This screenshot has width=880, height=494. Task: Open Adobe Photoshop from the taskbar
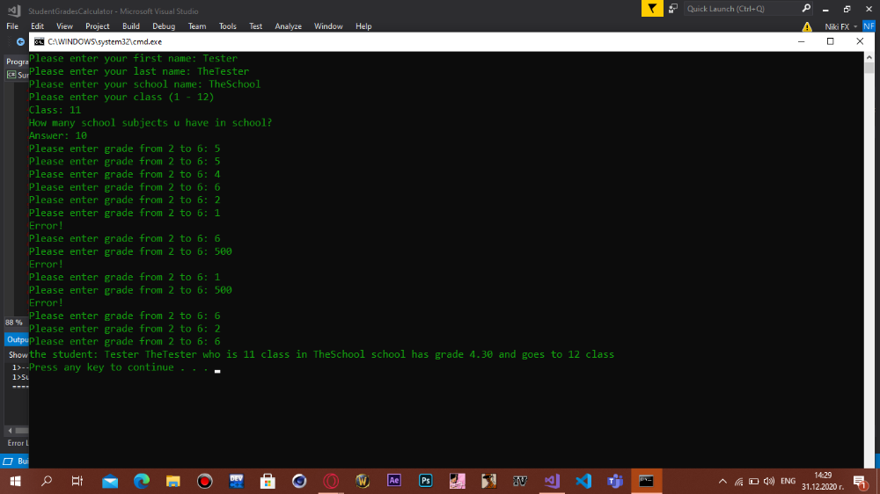tap(425, 481)
